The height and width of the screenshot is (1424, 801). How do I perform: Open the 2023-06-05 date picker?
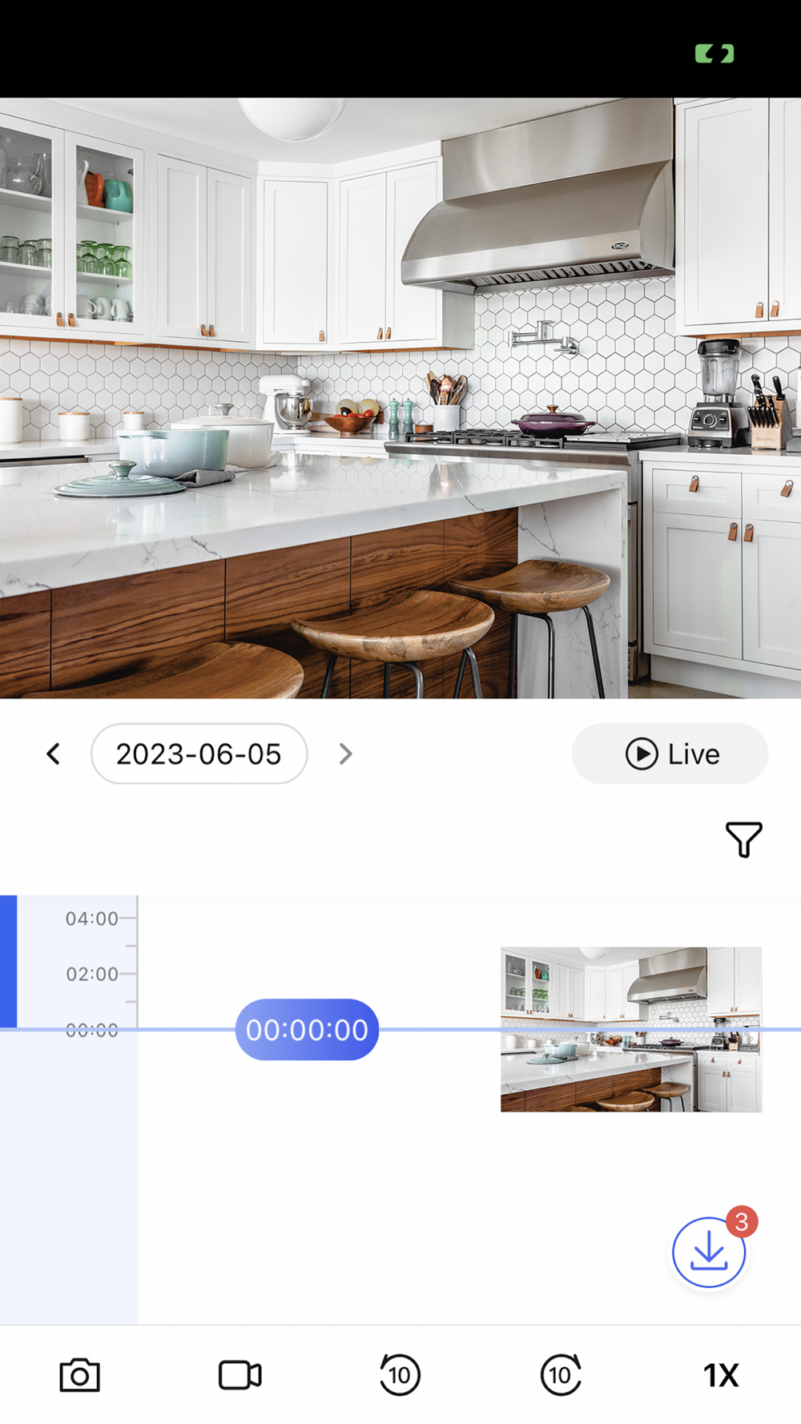click(x=199, y=754)
